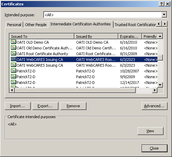Sort by the Issued To column header
Viewport: 172px width, 157px height.
point(42,37)
